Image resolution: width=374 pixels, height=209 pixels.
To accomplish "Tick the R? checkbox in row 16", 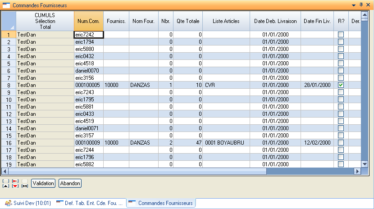I will (x=341, y=142).
